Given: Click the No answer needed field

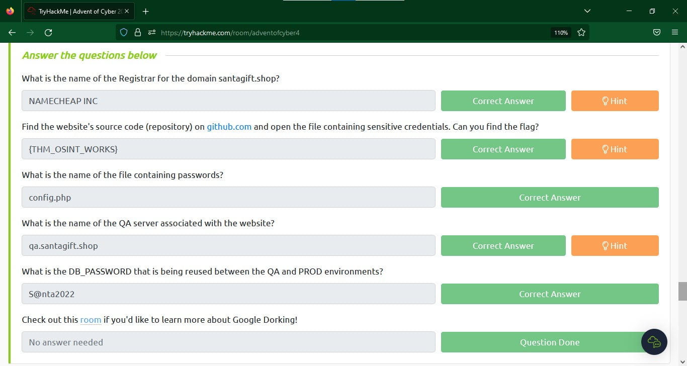Looking at the screenshot, I should [228, 342].
